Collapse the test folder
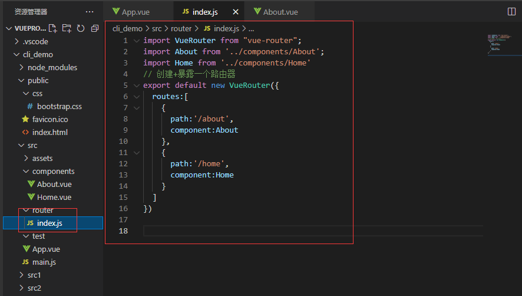 point(26,236)
